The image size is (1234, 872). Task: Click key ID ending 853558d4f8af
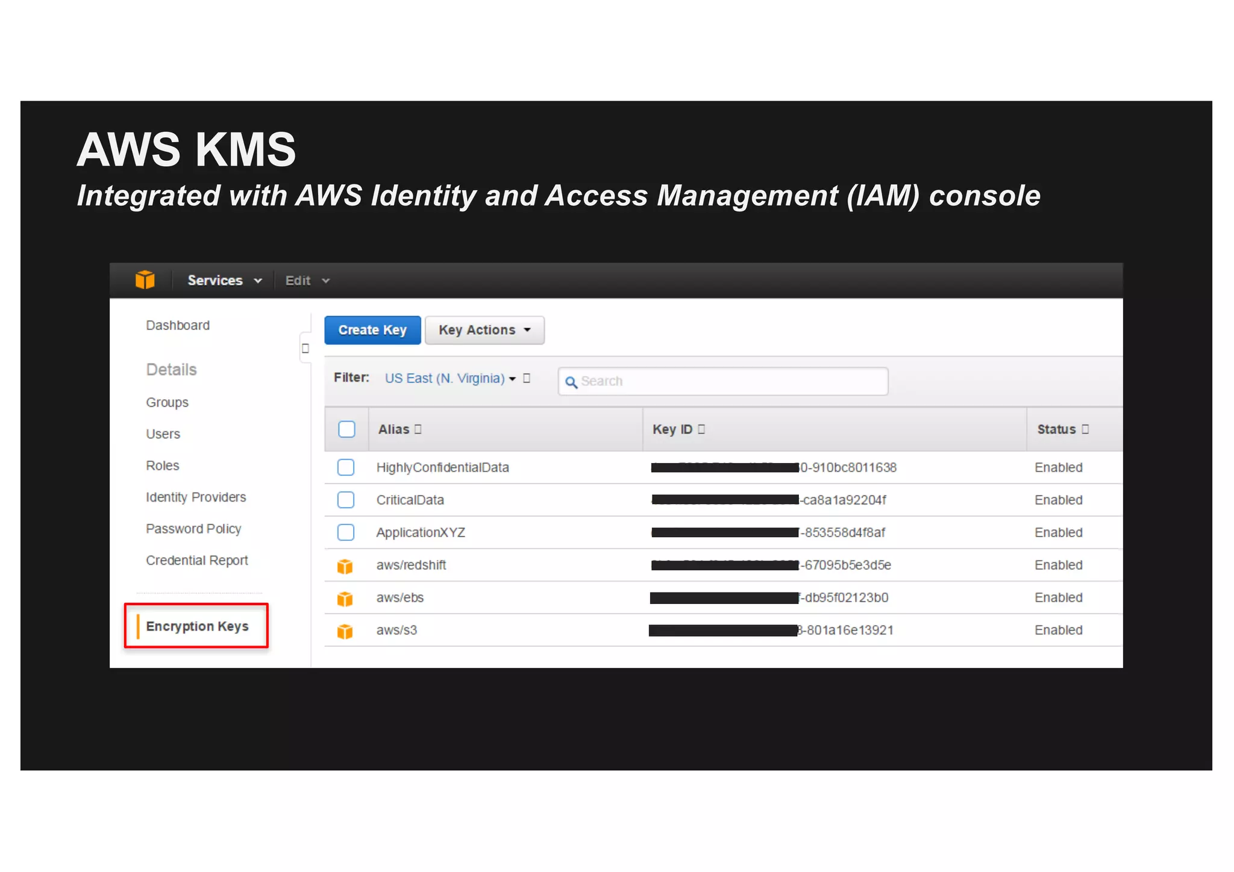768,532
